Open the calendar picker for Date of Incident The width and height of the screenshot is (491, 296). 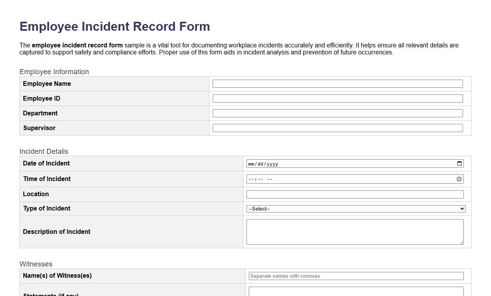coord(460,164)
